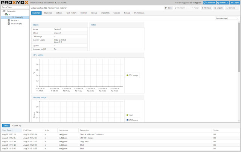Click the 'Managed by HA' value No
The image size is (241, 152).
coord(55,49)
